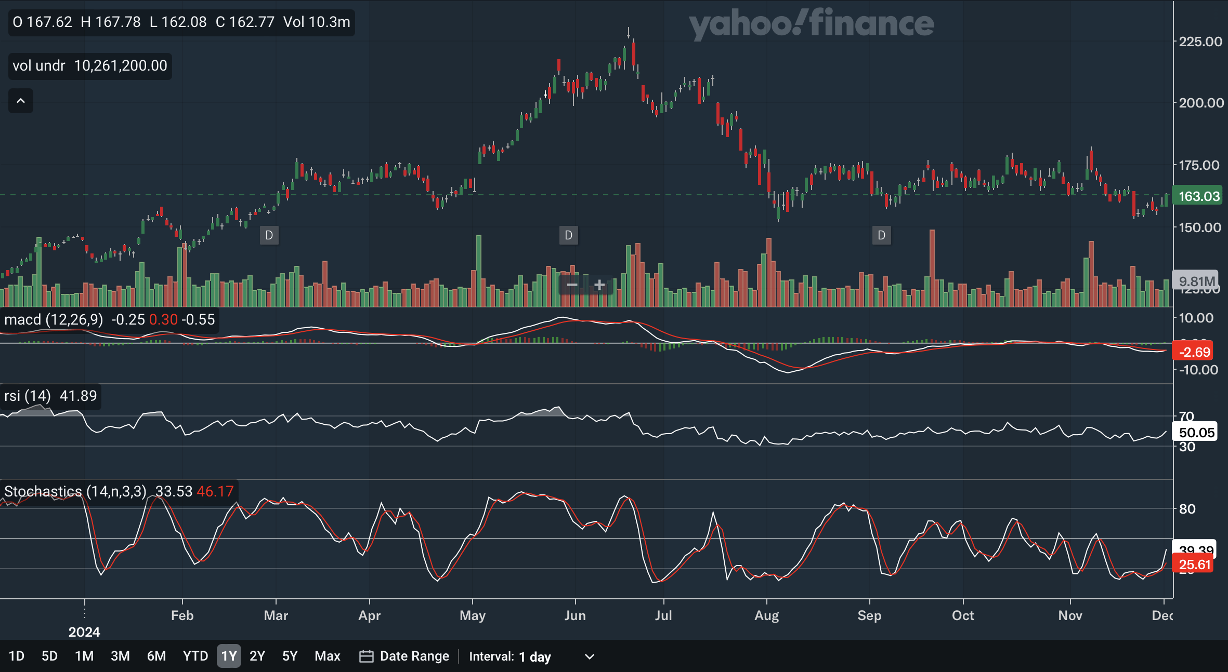The height and width of the screenshot is (672, 1228).
Task: Show the Max time range
Action: click(x=327, y=656)
